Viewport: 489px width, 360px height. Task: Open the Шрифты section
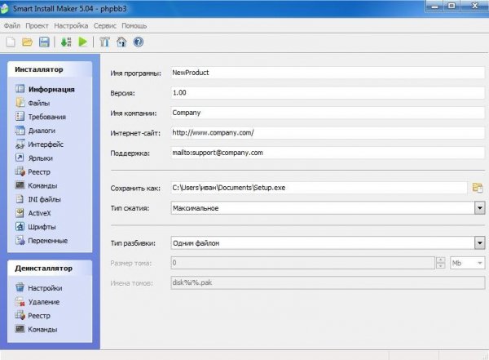pyautogui.click(x=42, y=227)
